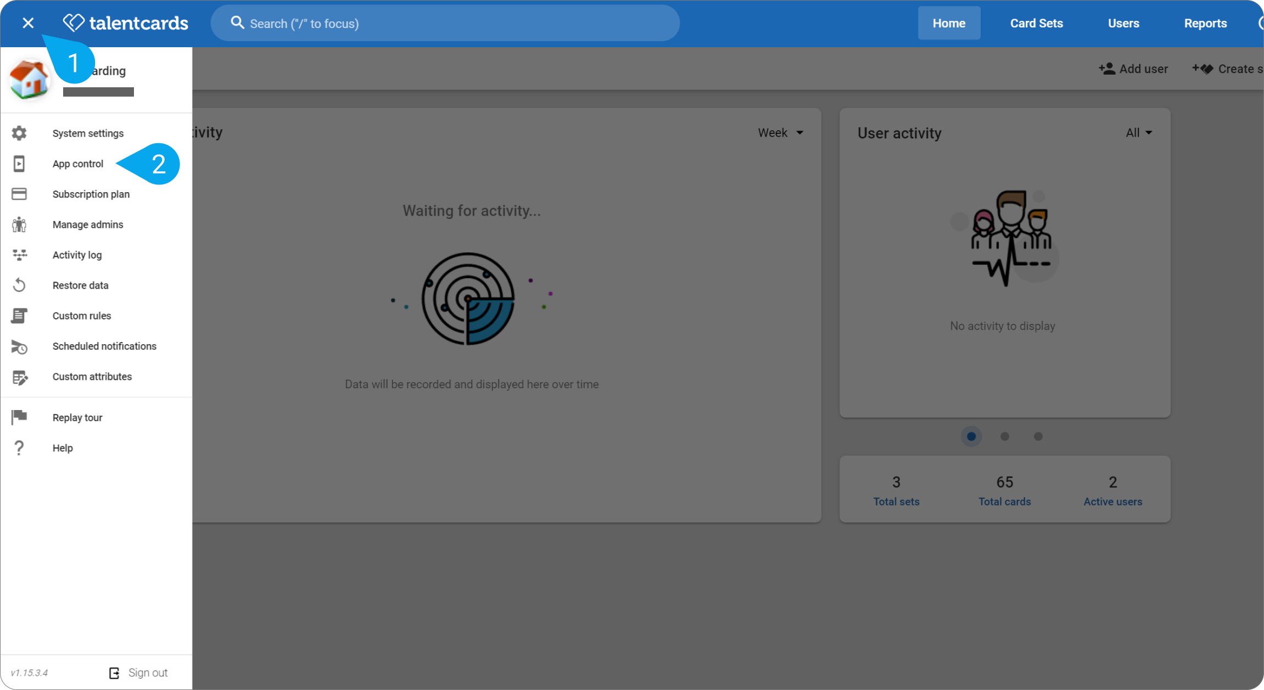Click the Restore data arrow icon
1264x690 pixels.
[x=19, y=285]
